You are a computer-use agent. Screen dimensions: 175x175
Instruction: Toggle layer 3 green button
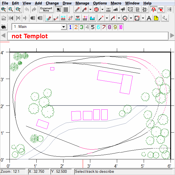[82, 27]
